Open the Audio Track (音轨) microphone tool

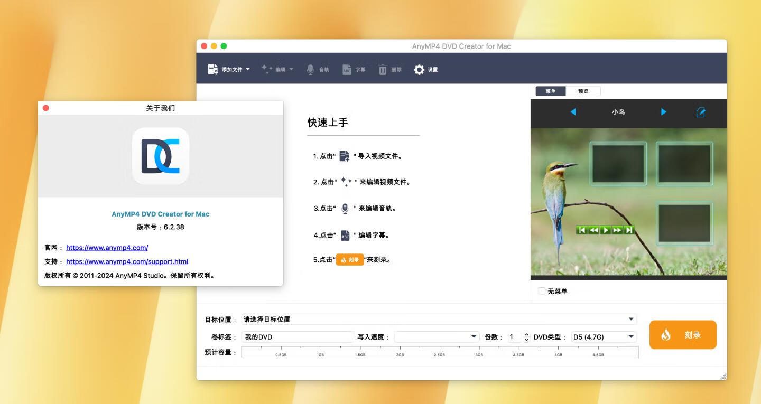[311, 69]
